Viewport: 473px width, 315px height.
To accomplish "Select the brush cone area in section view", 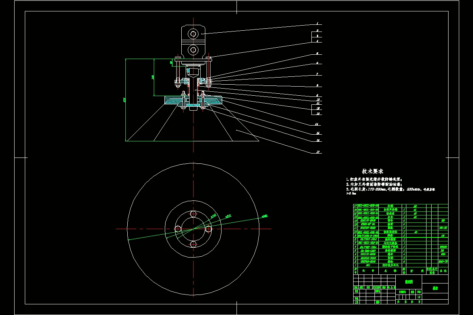I will point(193,122).
